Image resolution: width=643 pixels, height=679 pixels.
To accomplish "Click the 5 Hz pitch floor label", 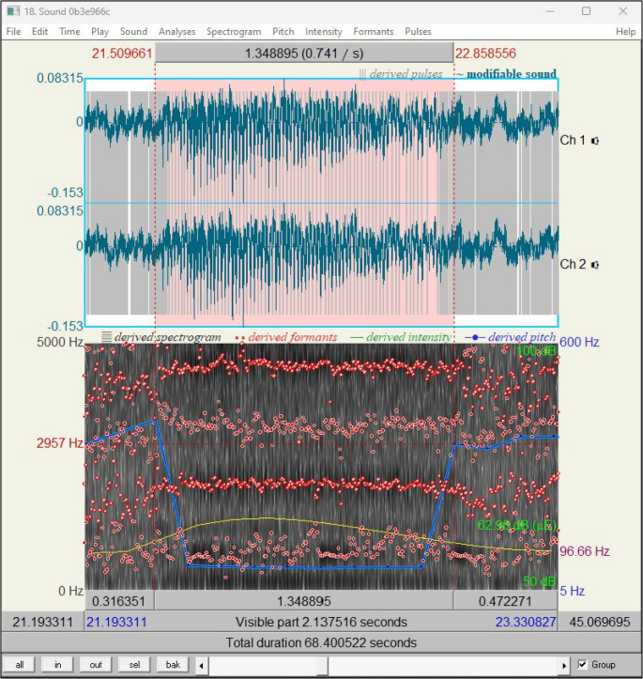I will pos(572,591).
